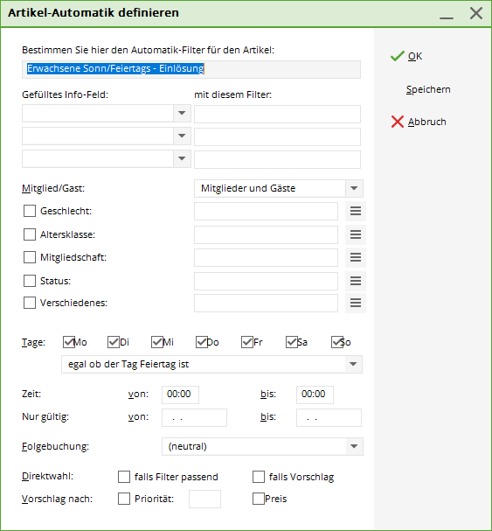The width and height of the screenshot is (492, 531).
Task: Enable the Preis checkbox
Action: click(x=259, y=499)
